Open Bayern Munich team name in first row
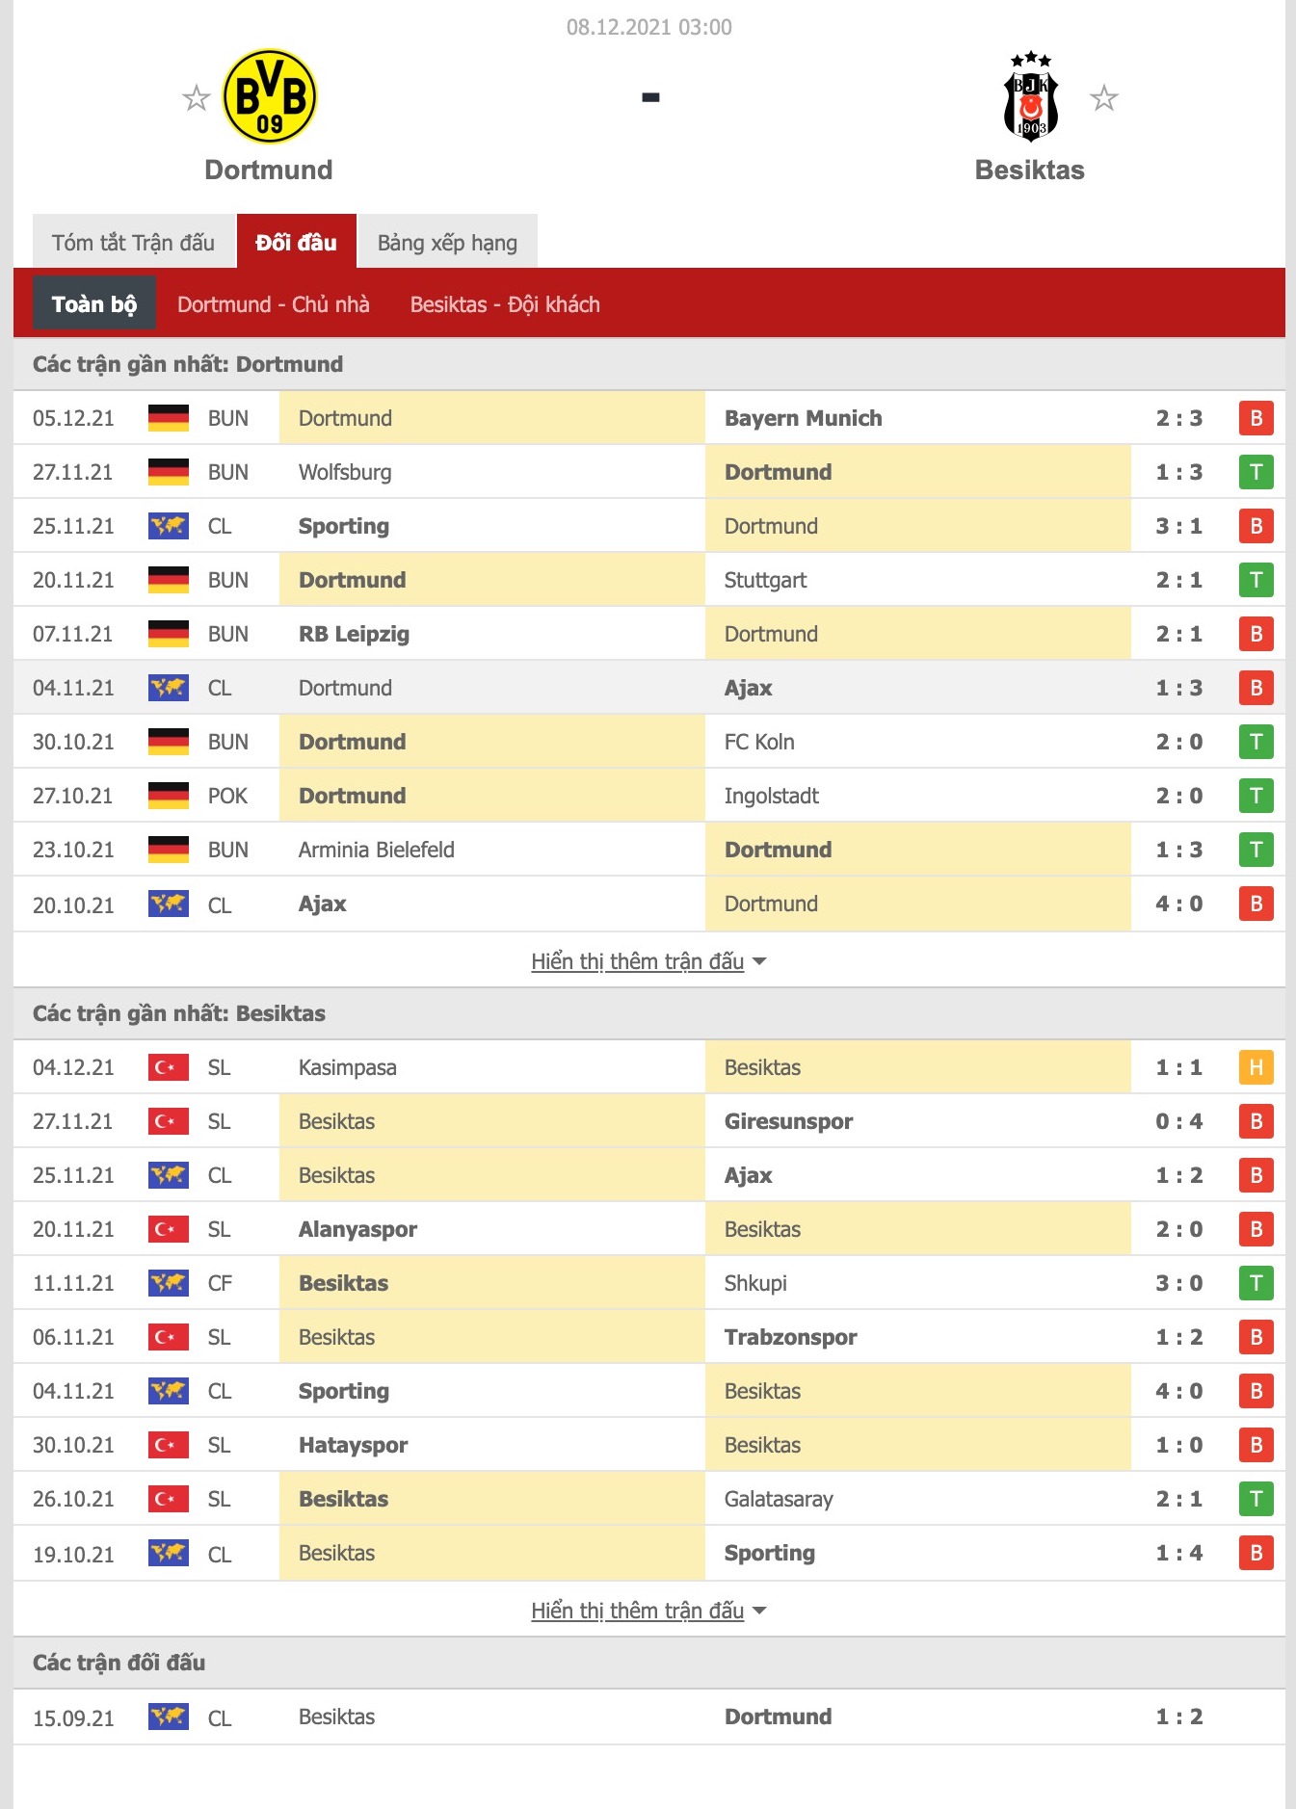This screenshot has height=1809, width=1296. click(804, 418)
